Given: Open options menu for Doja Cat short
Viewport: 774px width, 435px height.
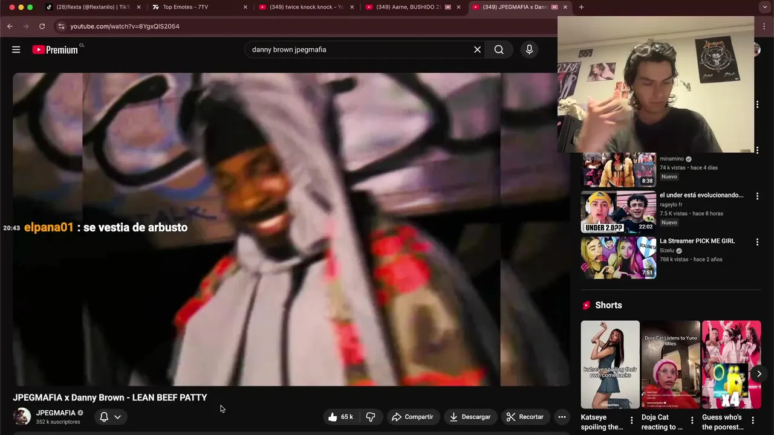Looking at the screenshot, I should click(x=692, y=420).
